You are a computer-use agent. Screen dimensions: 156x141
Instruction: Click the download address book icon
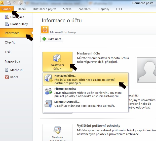coord(48,104)
